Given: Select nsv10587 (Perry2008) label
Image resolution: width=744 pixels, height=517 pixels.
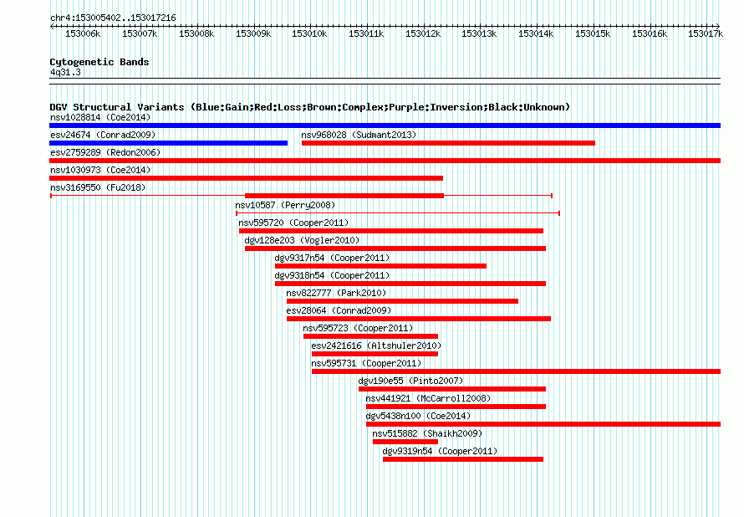Looking at the screenshot, I should click(x=285, y=205).
